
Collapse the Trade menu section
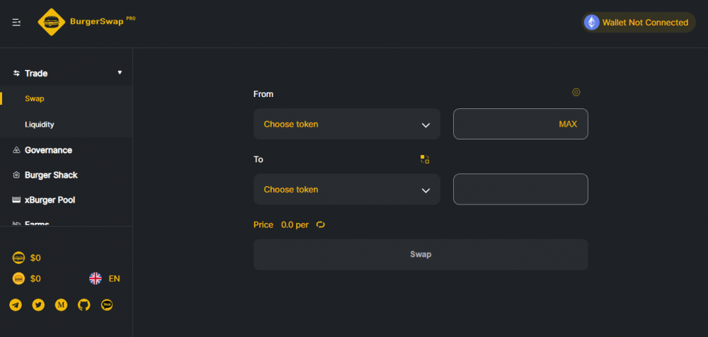click(x=67, y=73)
